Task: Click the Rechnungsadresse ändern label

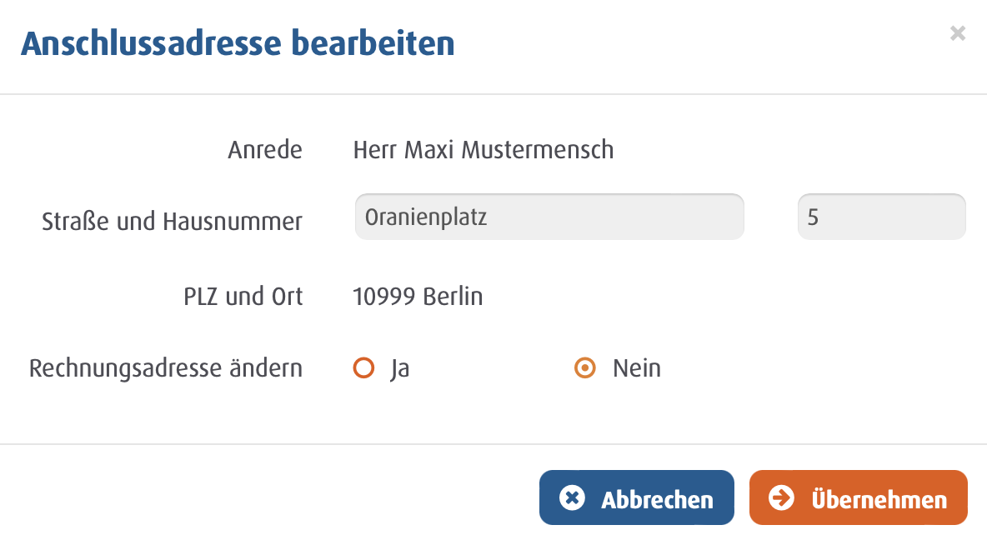Action: pos(166,369)
